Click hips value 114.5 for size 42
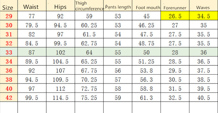The height and width of the screenshot is (113, 218). point(60,98)
